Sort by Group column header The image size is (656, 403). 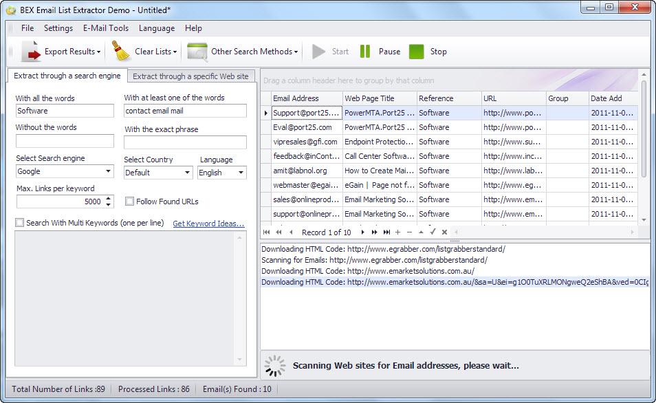pyautogui.click(x=567, y=98)
